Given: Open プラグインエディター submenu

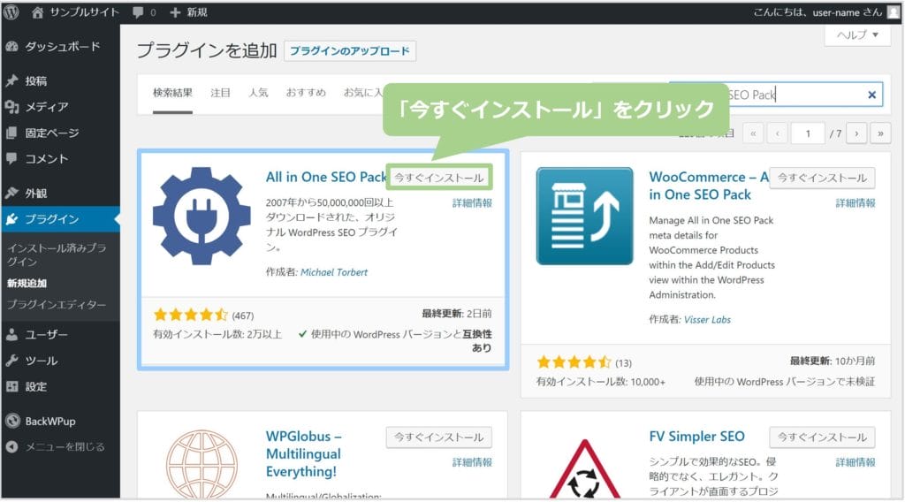Looking at the screenshot, I should (x=57, y=305).
